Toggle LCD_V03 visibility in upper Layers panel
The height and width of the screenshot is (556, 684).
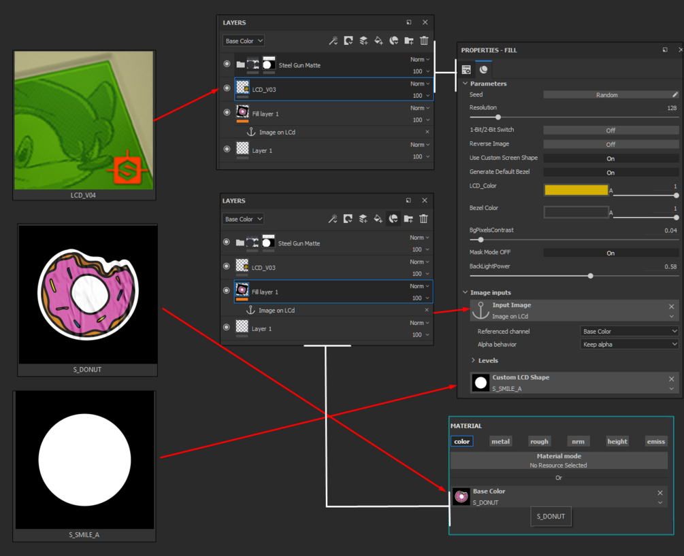(x=227, y=88)
